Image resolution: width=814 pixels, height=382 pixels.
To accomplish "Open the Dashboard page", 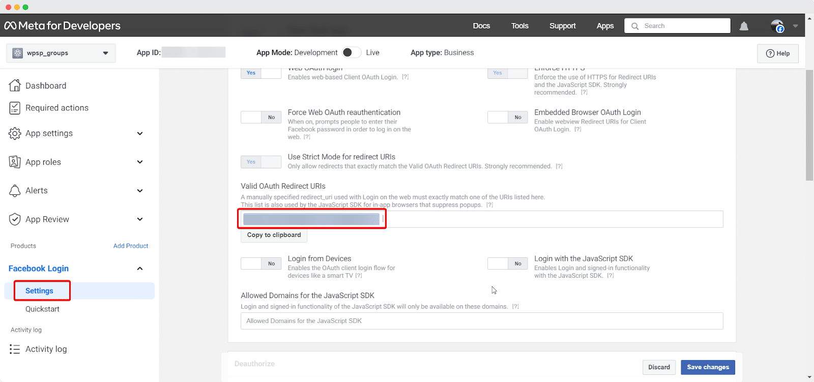I will coord(46,85).
